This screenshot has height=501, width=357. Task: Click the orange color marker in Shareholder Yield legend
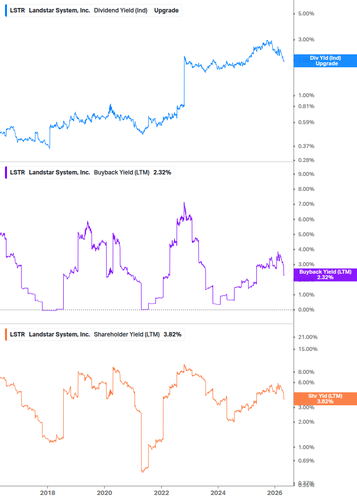pos(6,334)
